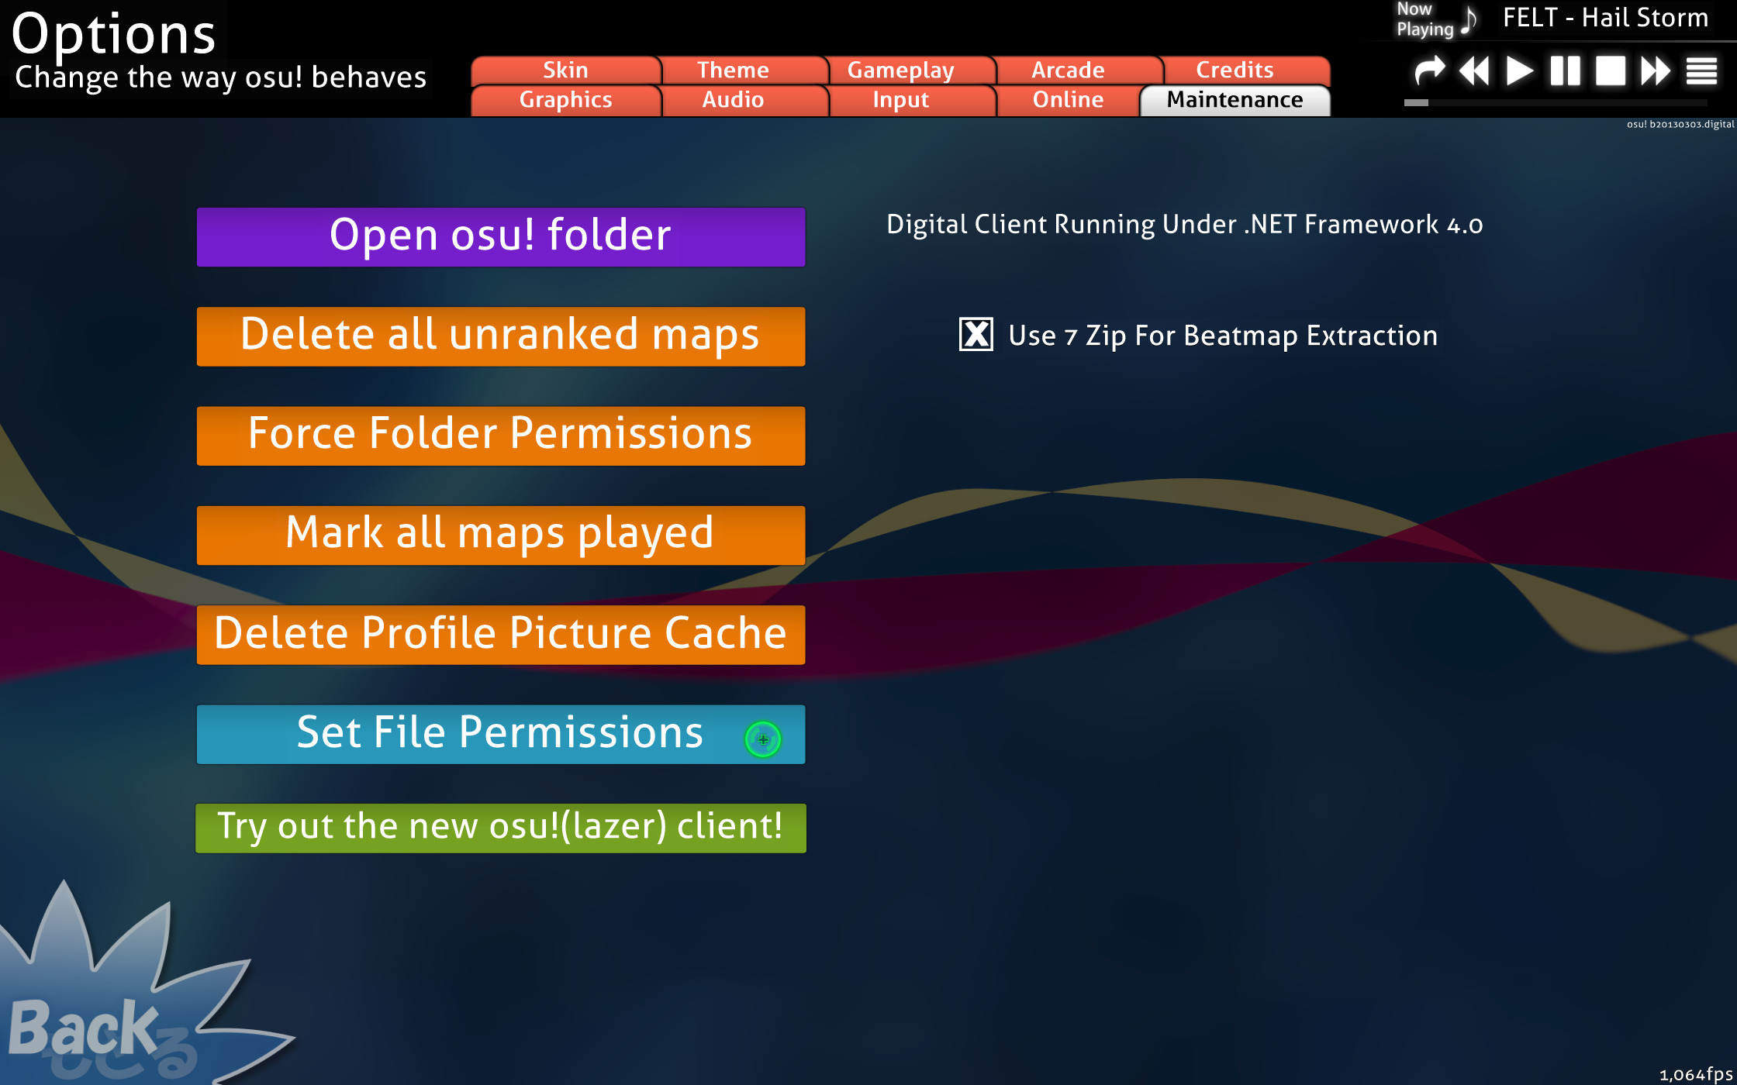Toggle Use 7 Zip For Beatmap Extraction
This screenshot has width=1737, height=1085.
click(x=976, y=335)
